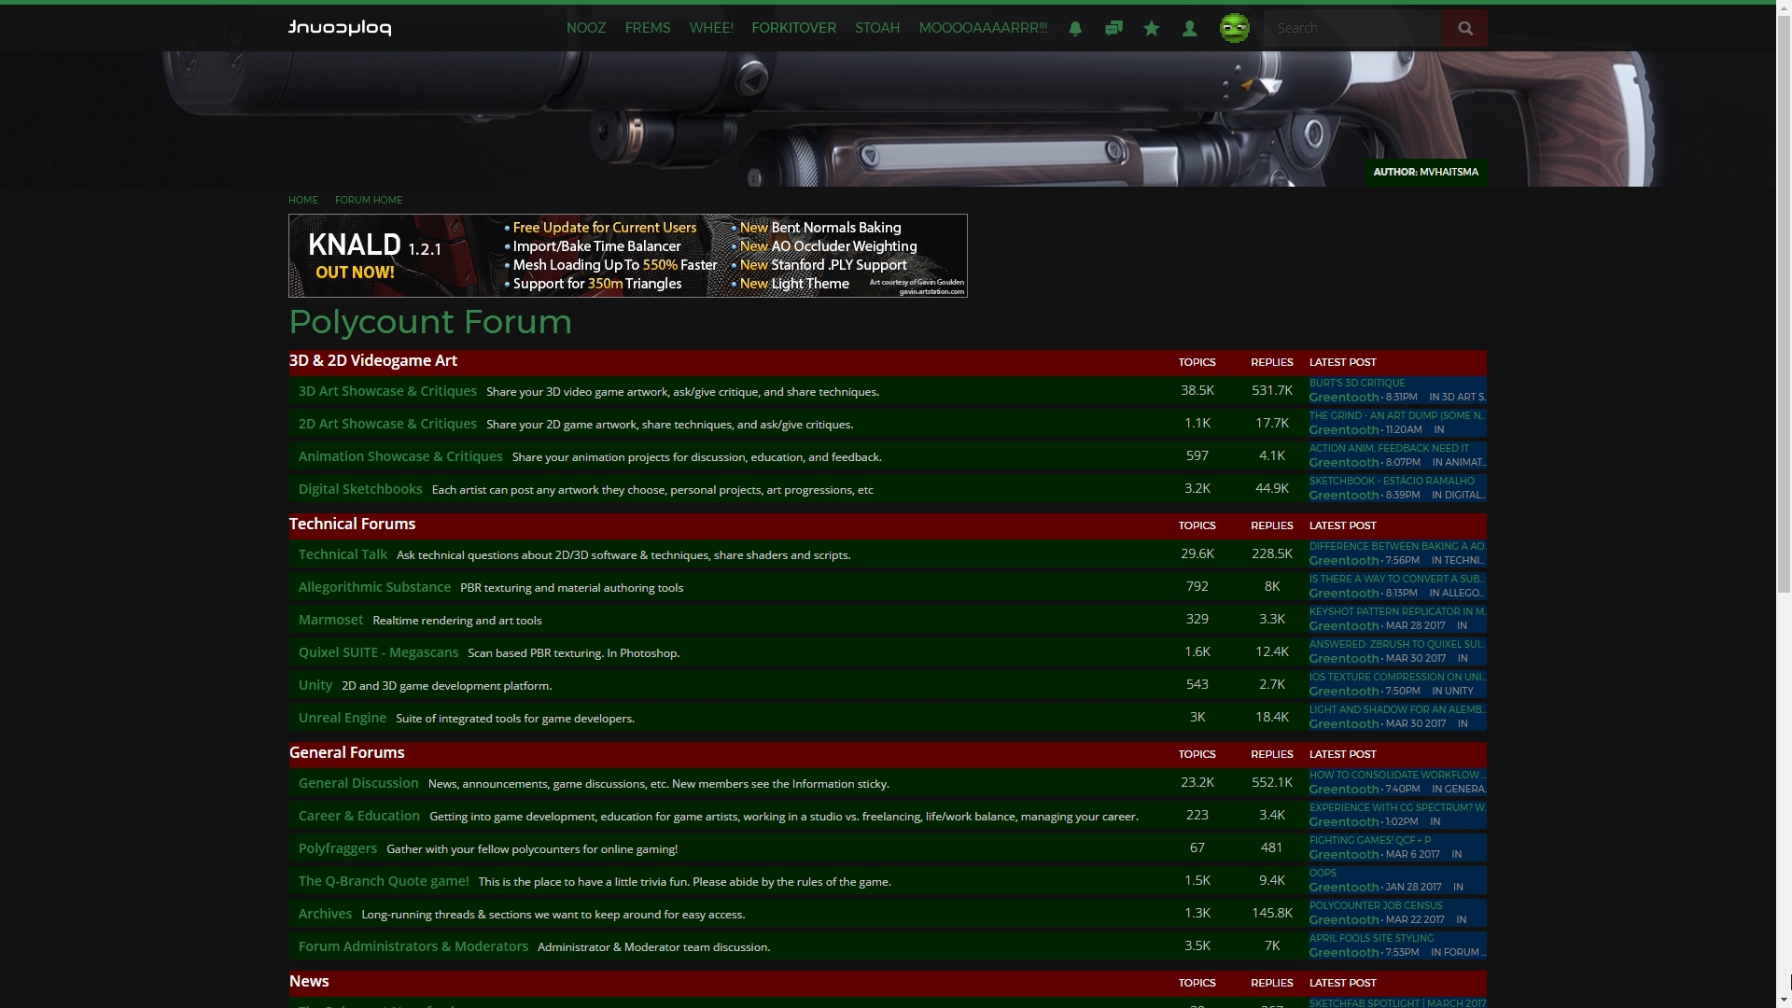The image size is (1792, 1008).
Task: Open latest post EXPERIENCE WITH CG SPECTRUM?
Action: point(1397,808)
